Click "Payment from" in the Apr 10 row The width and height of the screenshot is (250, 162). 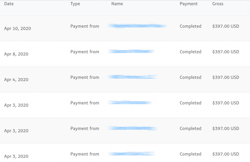pyautogui.click(x=85, y=26)
